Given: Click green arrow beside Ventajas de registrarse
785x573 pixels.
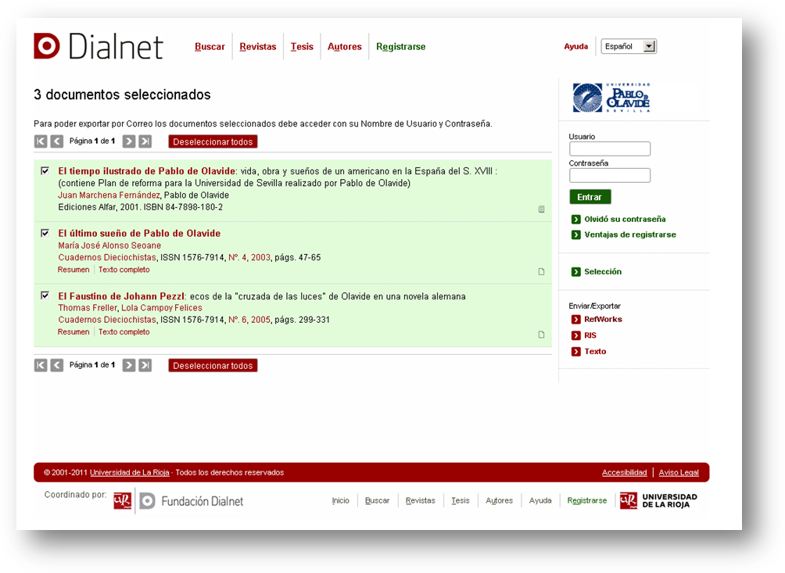Looking at the screenshot, I should (x=575, y=235).
